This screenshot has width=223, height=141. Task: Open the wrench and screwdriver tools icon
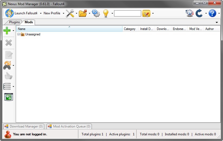[x=70, y=13]
